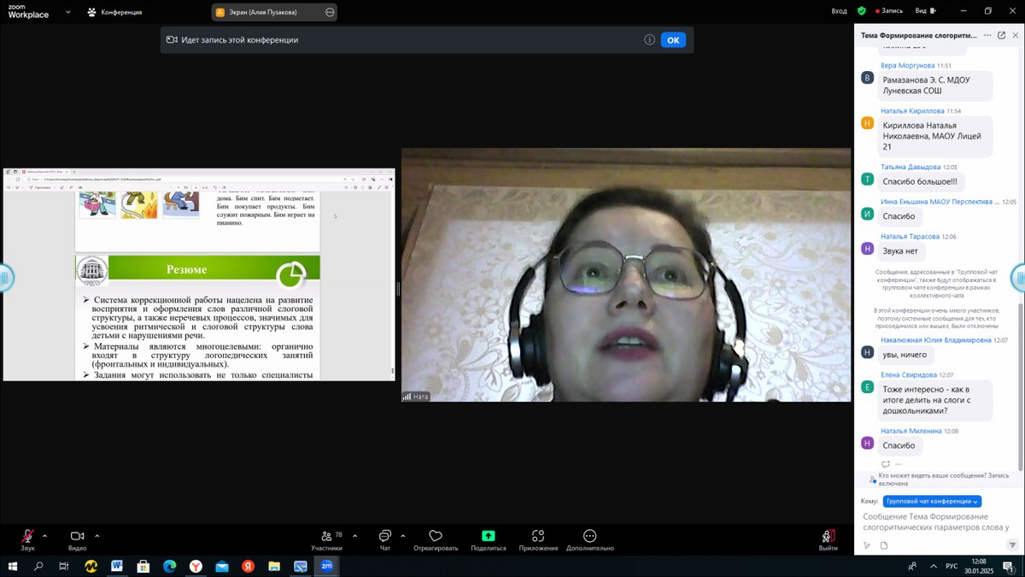Click Накалюжная Юлия Владимировна sender name
Screen dimensions: 1025x577
point(936,340)
